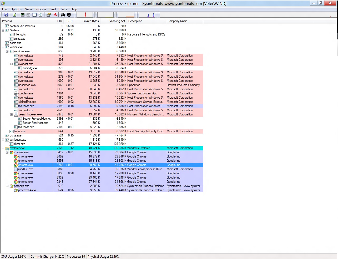The width and height of the screenshot is (338, 259).
Task: Collapse the wininit.exe tree node
Action: (3, 47)
